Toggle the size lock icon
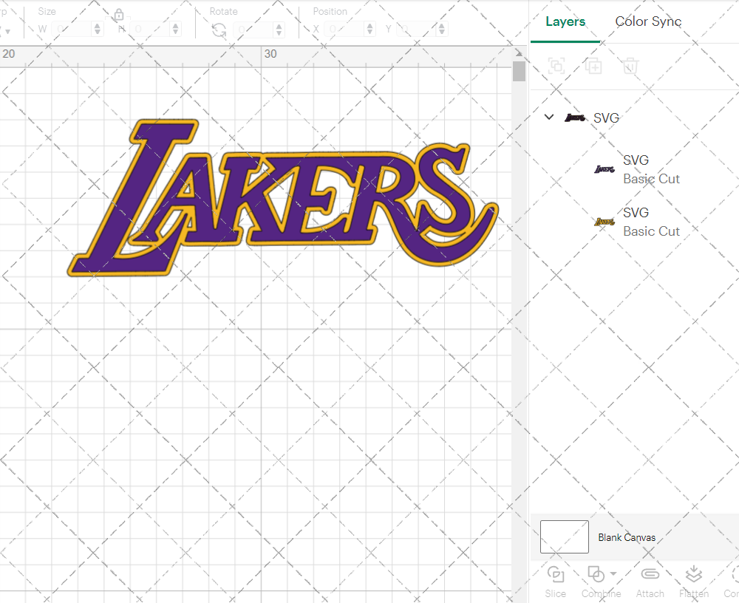 (120, 15)
